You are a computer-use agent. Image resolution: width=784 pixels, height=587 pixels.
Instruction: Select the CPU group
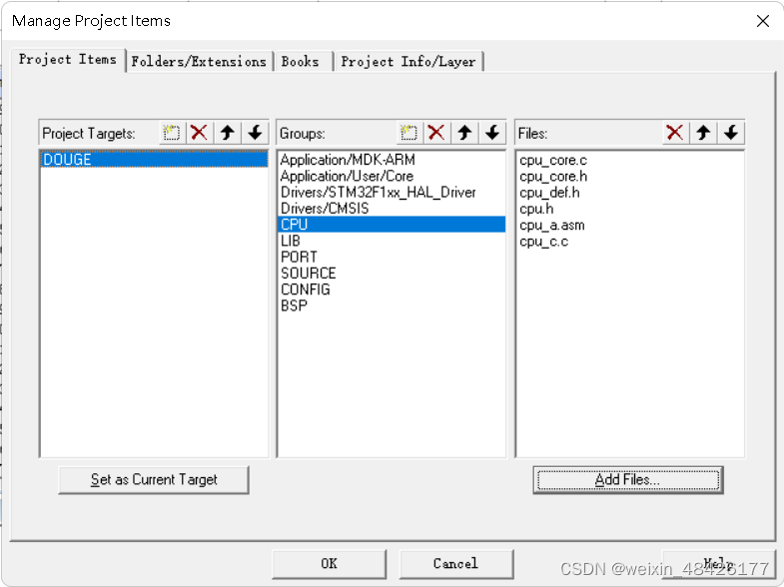point(392,225)
